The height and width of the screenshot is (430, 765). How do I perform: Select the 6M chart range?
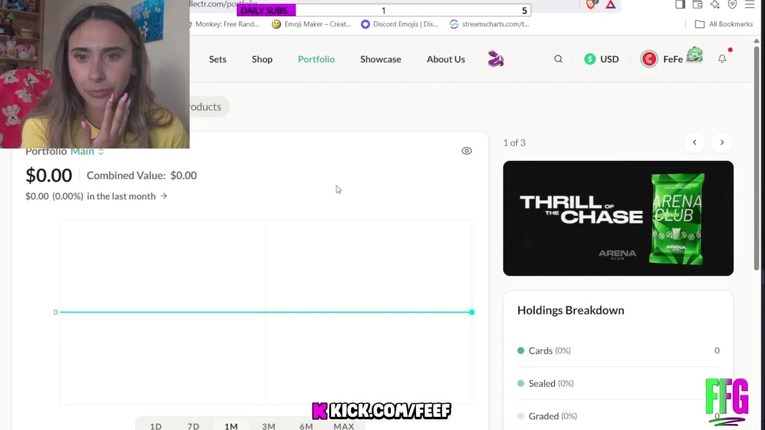coord(306,426)
